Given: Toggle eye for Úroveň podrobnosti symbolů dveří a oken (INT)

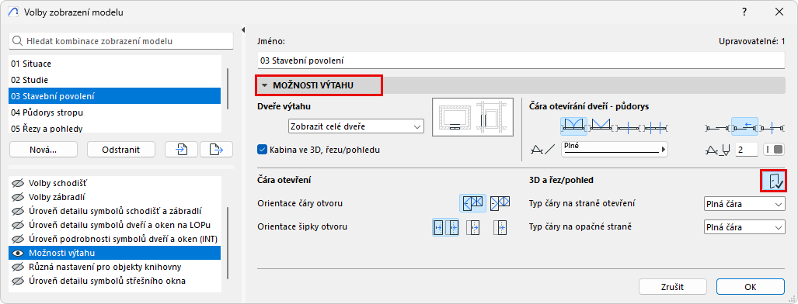Looking at the screenshot, I should click(x=19, y=239).
